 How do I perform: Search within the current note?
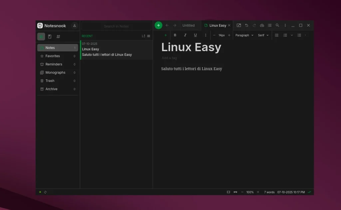pyautogui.click(x=277, y=25)
